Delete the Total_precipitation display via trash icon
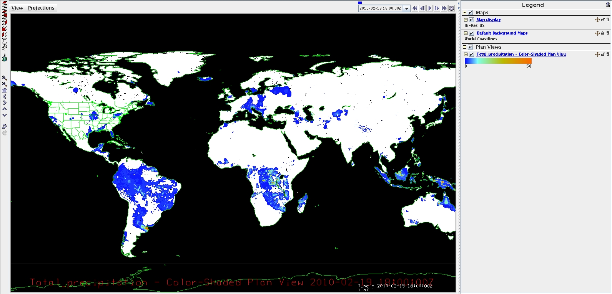Screen dimensions: 612x294 click(x=608, y=54)
